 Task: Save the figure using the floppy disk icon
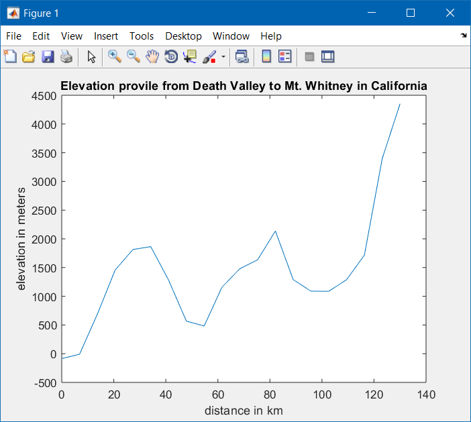(x=48, y=57)
